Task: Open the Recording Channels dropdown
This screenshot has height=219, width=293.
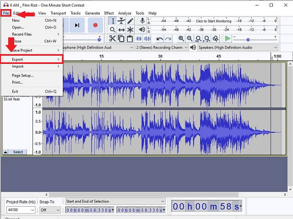Action: (162, 47)
